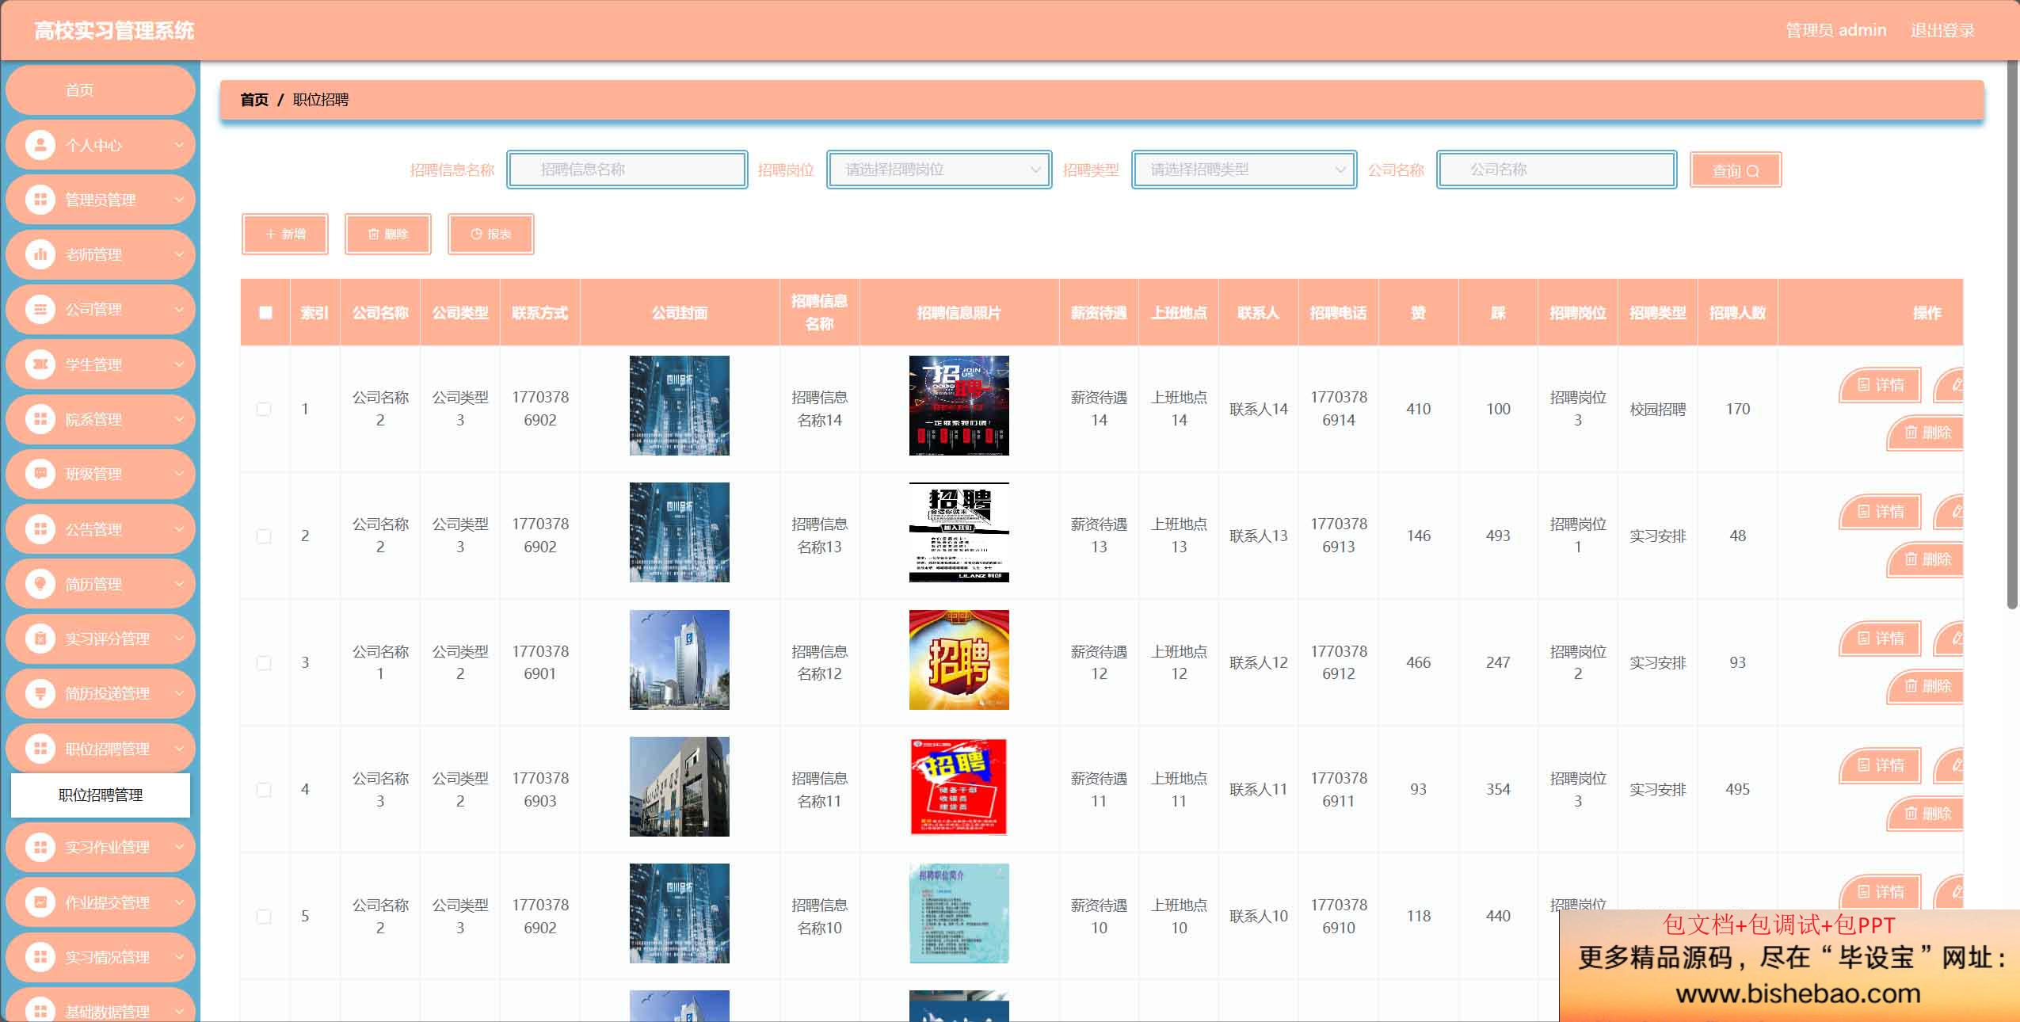Expand the 简历管理 menu chevron
2020x1022 pixels.
click(179, 584)
